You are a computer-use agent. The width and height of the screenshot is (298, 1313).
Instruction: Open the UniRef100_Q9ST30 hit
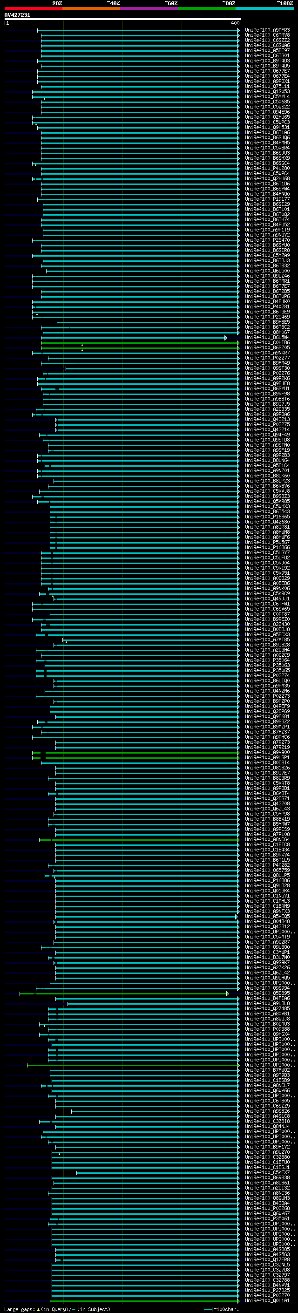[x=267, y=368]
